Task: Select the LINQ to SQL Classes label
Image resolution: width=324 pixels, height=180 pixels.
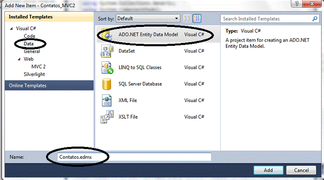Action: point(140,68)
